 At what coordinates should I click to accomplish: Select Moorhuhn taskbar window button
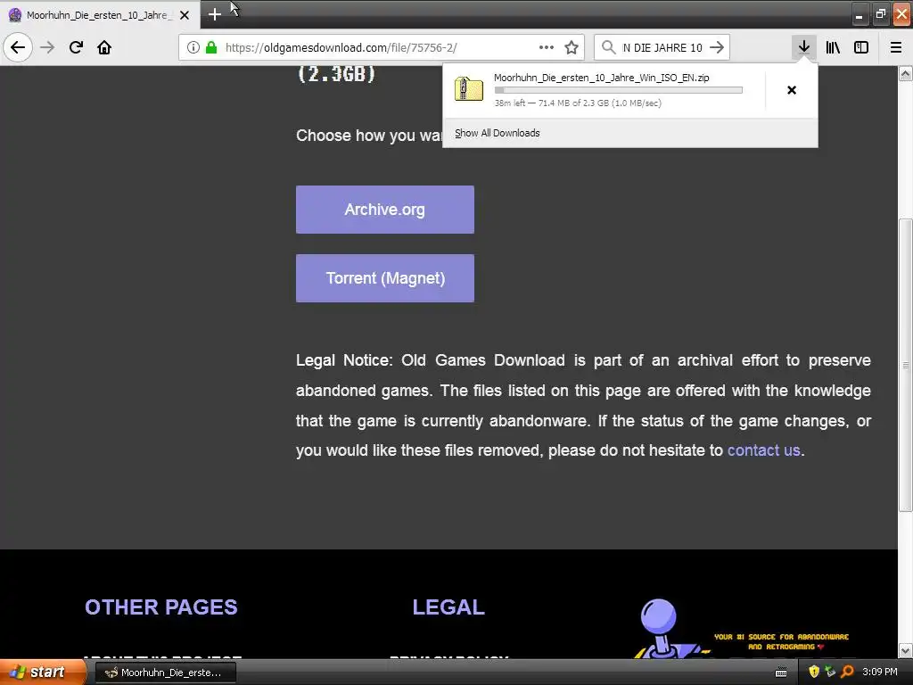(165, 673)
